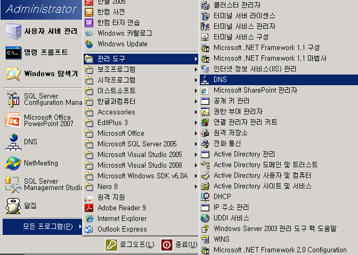Expand 이스트소프트 submenu arrow
This screenshot has height=255, width=358.
pos(196,91)
